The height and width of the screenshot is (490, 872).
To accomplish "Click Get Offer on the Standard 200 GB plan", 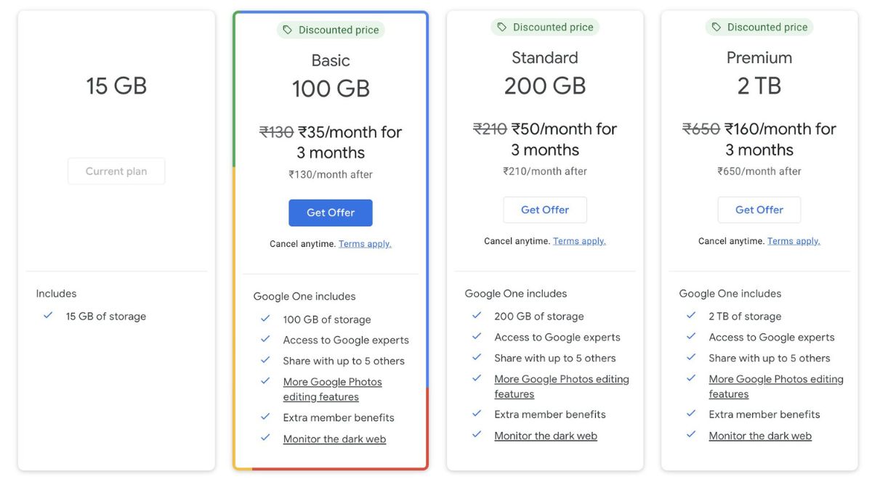I will (545, 210).
